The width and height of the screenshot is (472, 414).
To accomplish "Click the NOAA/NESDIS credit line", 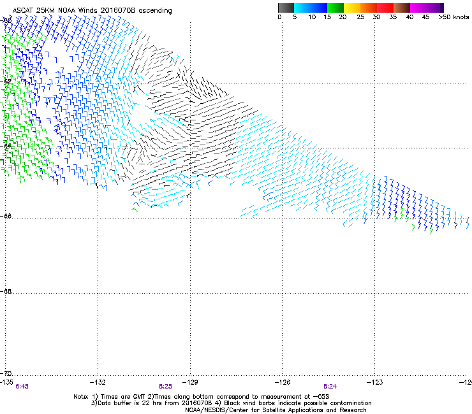I will [x=276, y=410].
